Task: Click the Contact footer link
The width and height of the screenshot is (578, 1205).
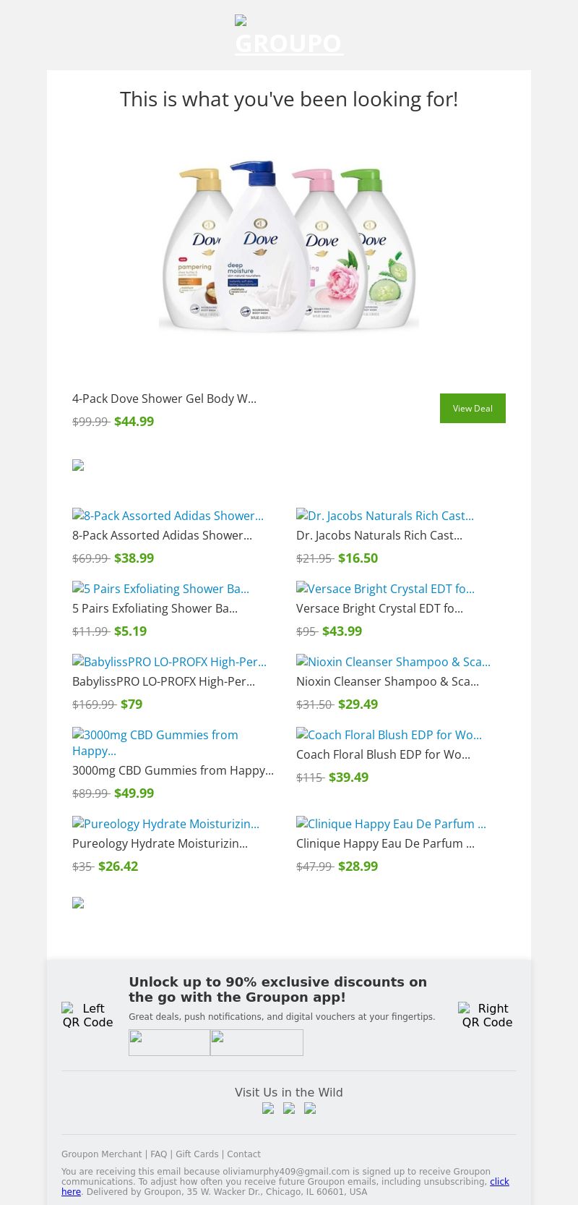Action: click(x=243, y=1154)
